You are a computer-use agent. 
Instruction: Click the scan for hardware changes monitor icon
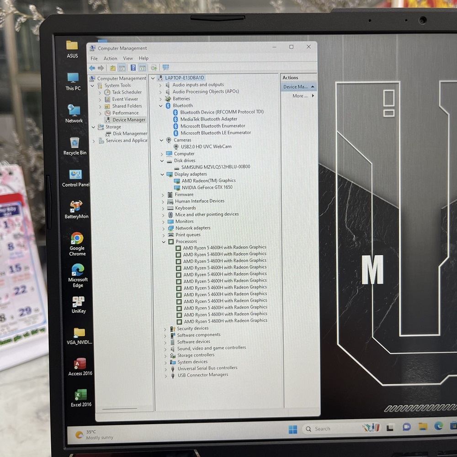coord(166,68)
